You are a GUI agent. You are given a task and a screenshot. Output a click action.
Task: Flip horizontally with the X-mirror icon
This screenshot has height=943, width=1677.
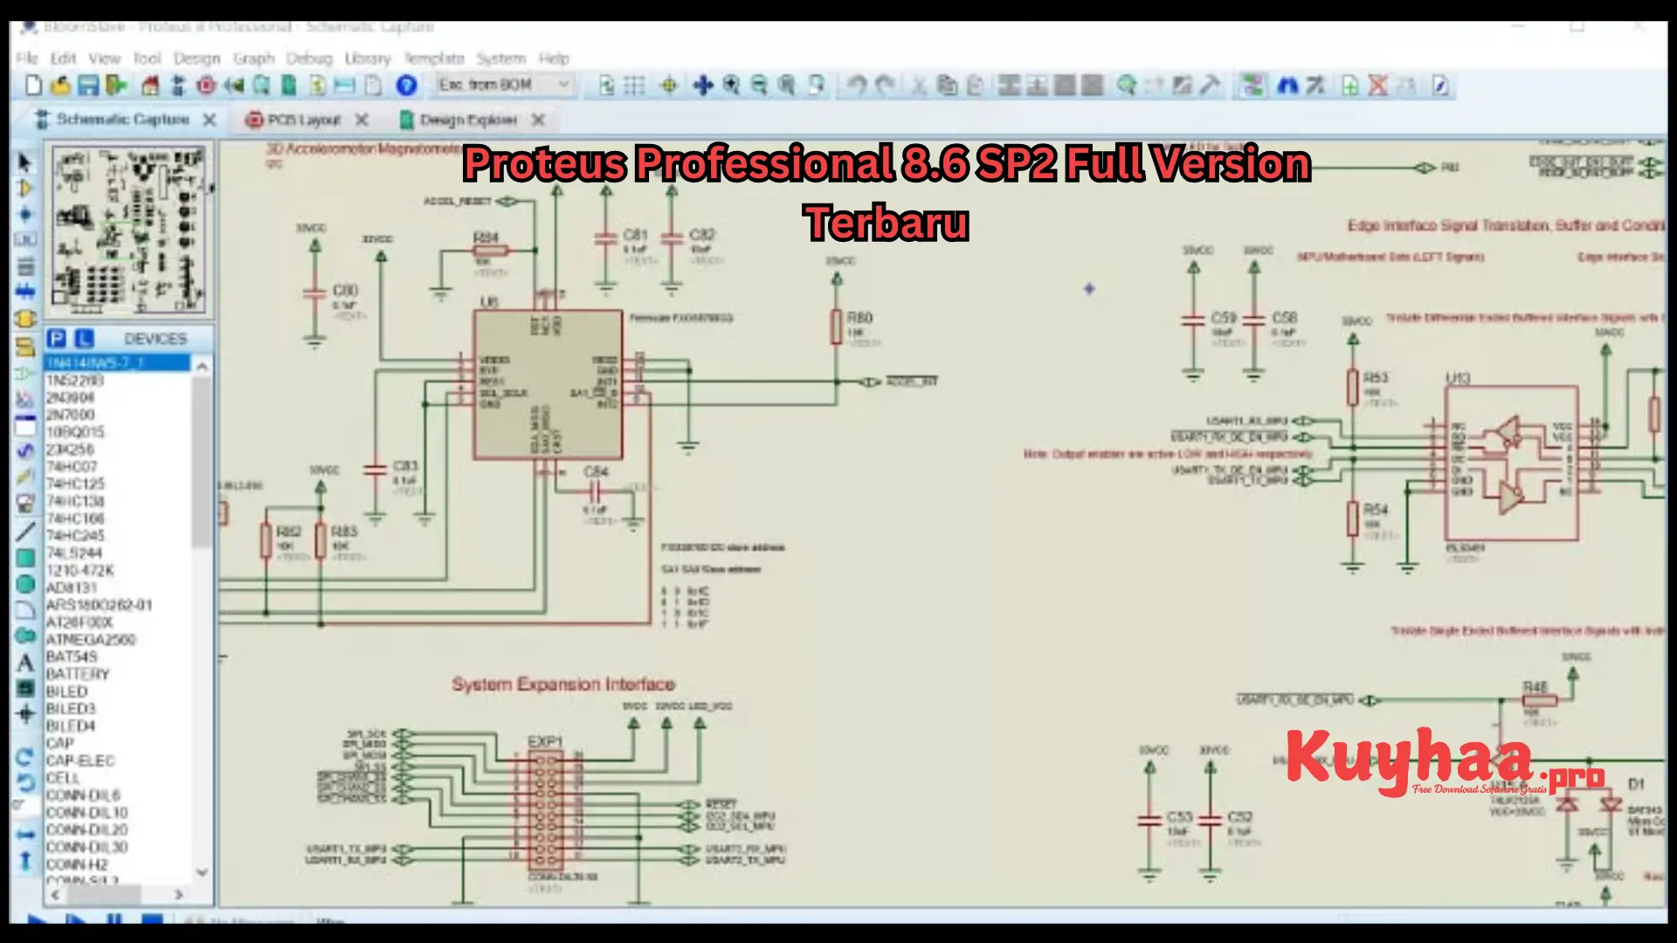25,836
